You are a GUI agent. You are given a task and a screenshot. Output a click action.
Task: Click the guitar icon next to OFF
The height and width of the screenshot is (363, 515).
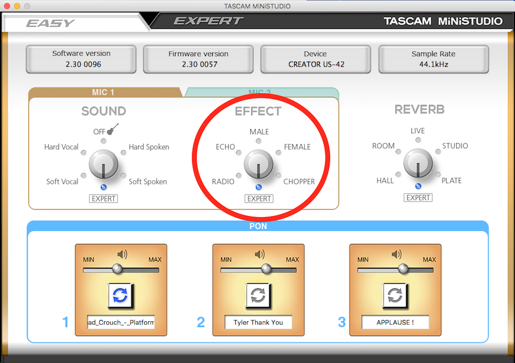coord(113,129)
